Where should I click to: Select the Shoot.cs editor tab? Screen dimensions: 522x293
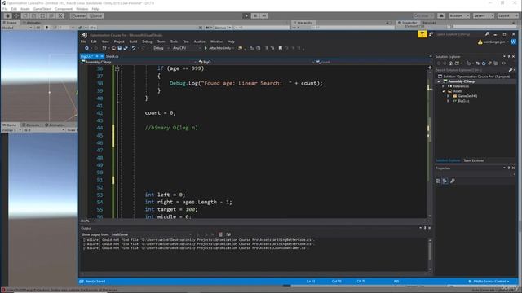(113, 56)
